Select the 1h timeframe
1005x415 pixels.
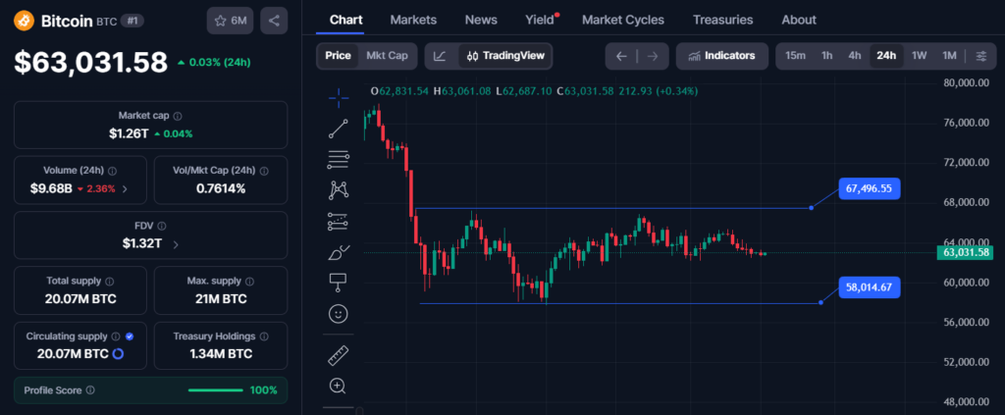pos(826,56)
